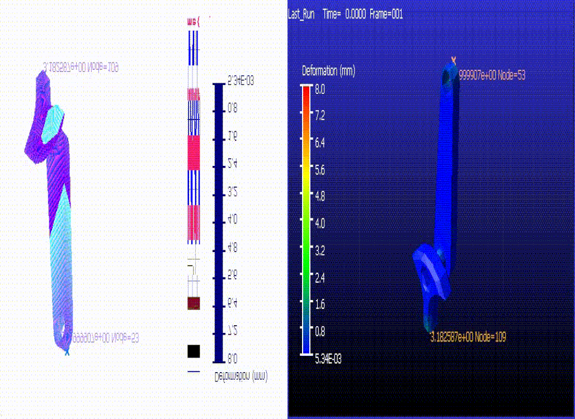Click the small dark red square
Image resolution: width=575 pixels, height=419 pixels.
[x=194, y=303]
